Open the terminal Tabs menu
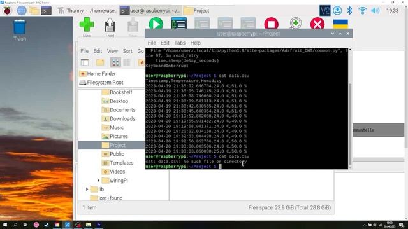 pos(180,43)
